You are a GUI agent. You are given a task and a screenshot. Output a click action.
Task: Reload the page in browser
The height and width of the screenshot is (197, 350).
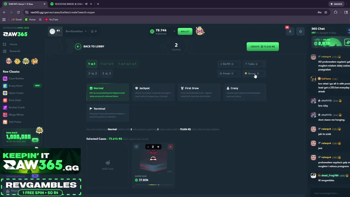pos(18,12)
